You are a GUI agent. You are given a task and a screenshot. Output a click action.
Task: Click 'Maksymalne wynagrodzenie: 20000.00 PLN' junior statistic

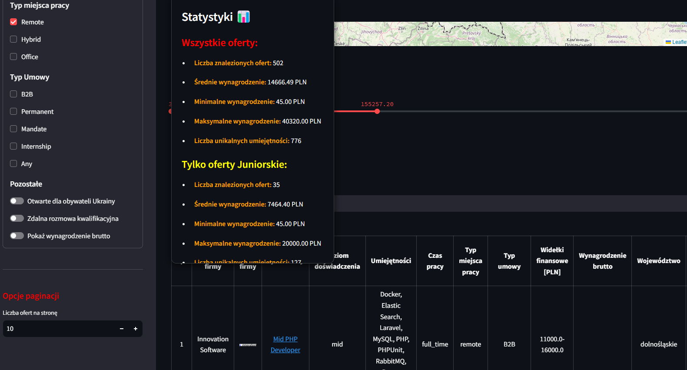pos(258,243)
